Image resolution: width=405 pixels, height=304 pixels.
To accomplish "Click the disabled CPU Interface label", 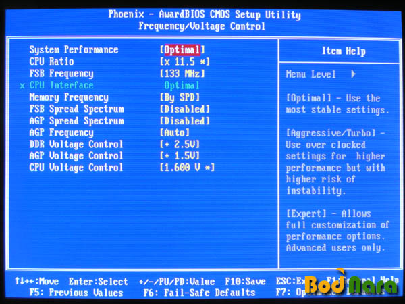I will [x=61, y=86].
